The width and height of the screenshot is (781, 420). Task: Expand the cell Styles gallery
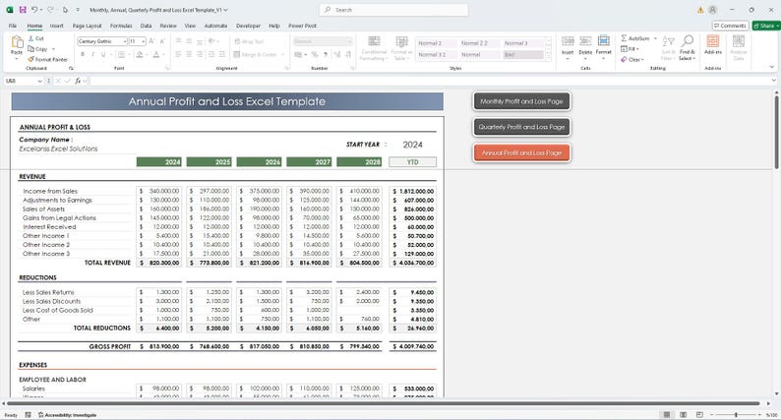pos(549,58)
